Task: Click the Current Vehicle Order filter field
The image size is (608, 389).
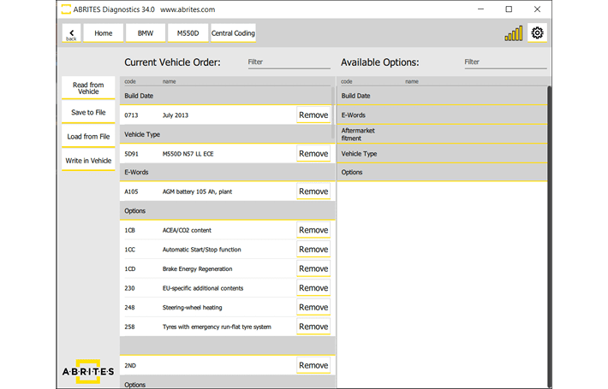Action: click(288, 62)
